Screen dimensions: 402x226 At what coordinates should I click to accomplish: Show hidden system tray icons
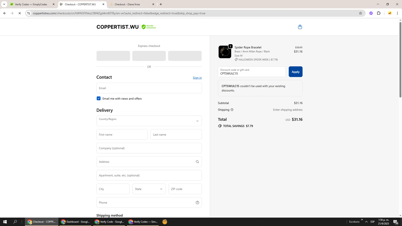click(366, 222)
